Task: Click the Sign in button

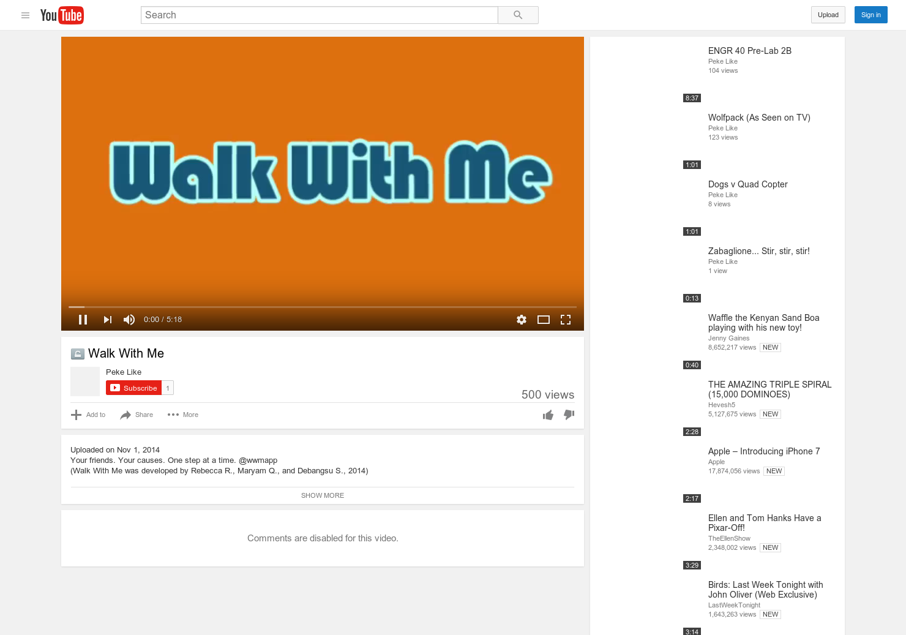Action: [x=870, y=15]
